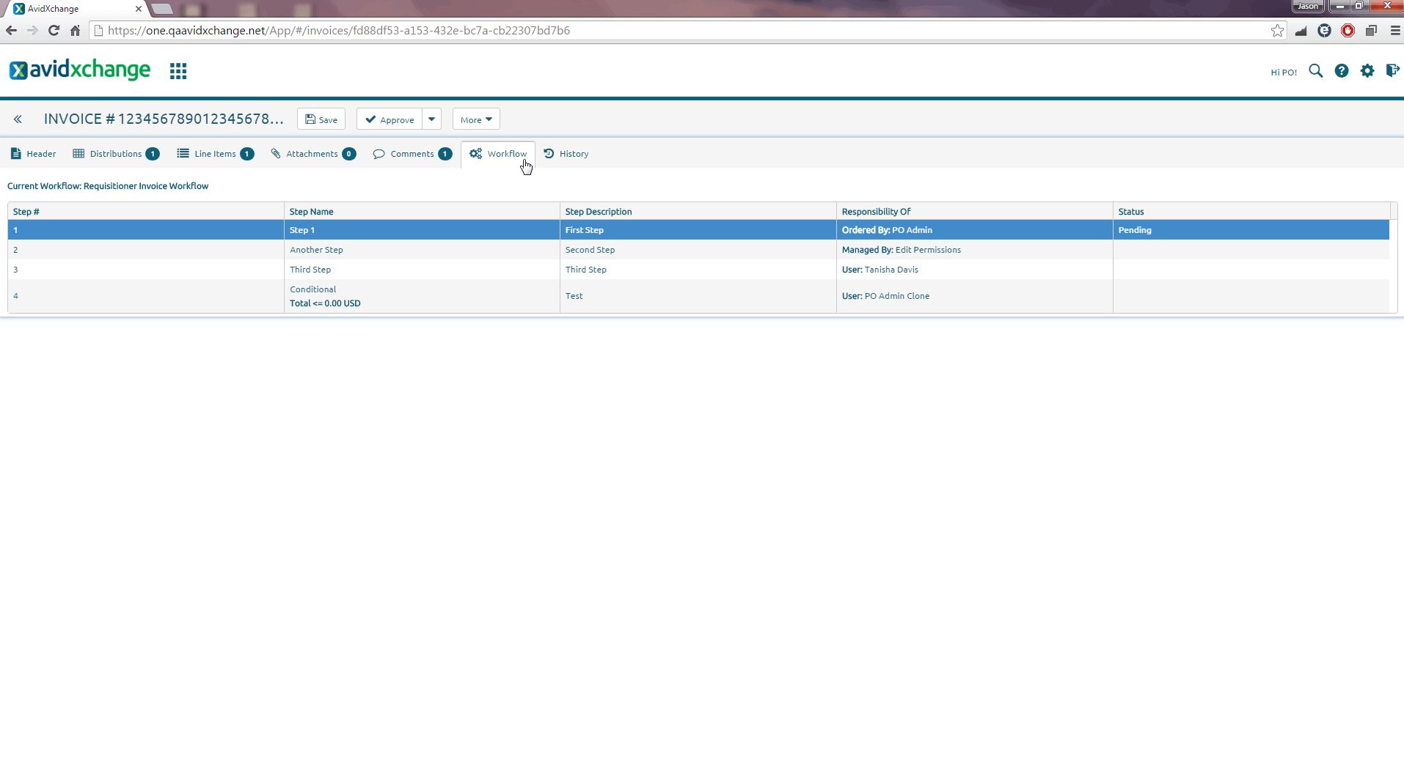Click the sign out icon
Image resolution: width=1404 pixels, height=759 pixels.
(1392, 70)
